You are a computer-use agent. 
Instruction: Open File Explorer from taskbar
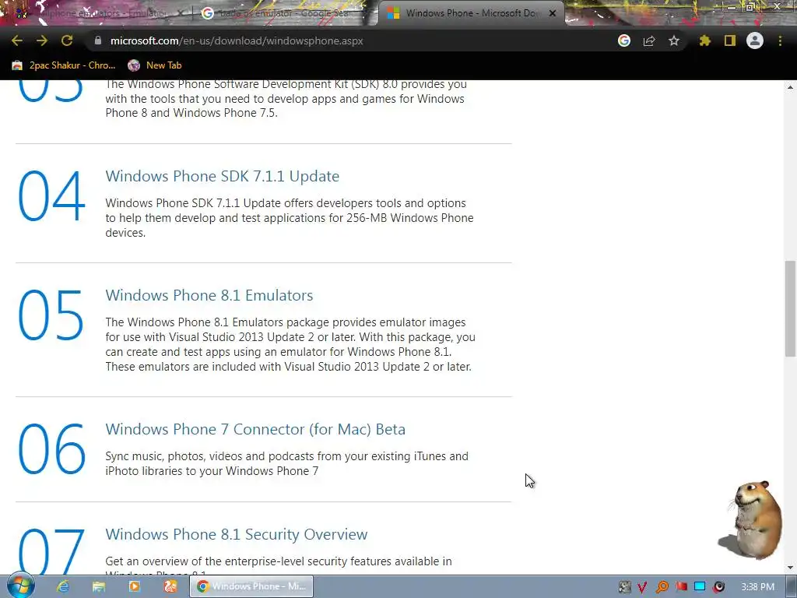[x=99, y=586]
